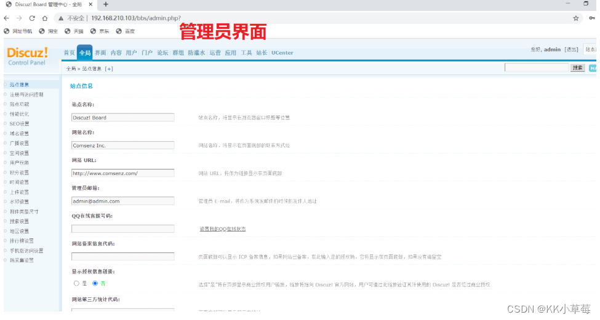Open 水印设置 in the sidebar
600x320 pixels.
tap(19, 201)
